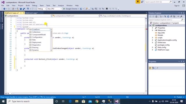Click Collapse All in Solution Explorer toolbar
The width and height of the screenshot is (186, 104).
click(x=171, y=16)
